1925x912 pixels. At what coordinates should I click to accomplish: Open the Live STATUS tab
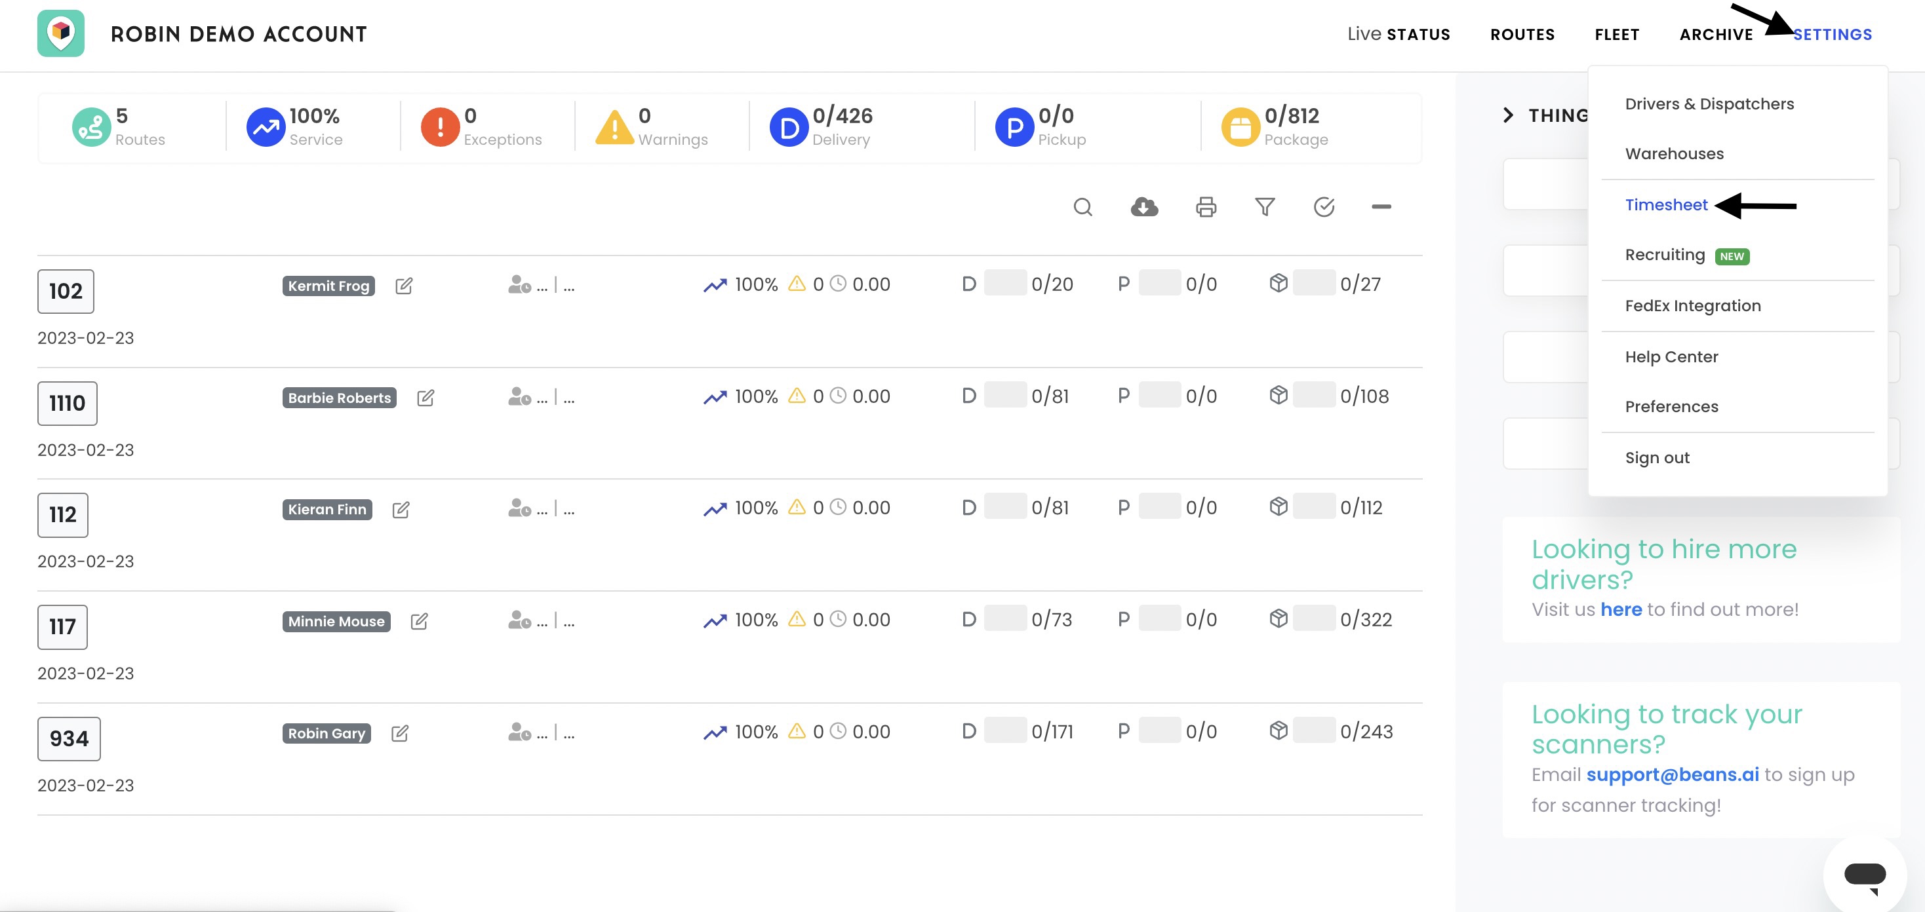tap(1398, 34)
